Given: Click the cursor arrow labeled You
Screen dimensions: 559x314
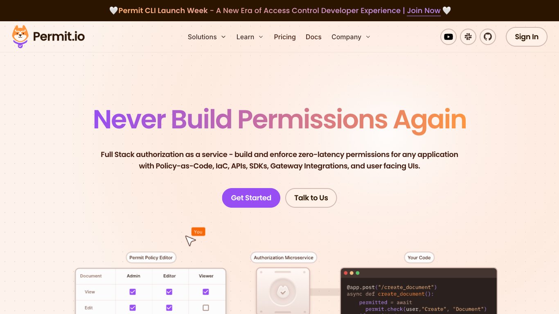Looking at the screenshot, I should [190, 241].
